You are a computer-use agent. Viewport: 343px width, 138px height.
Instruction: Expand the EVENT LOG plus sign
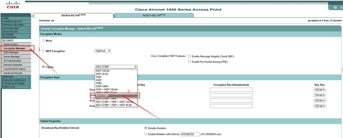pyautogui.click(x=29, y=87)
